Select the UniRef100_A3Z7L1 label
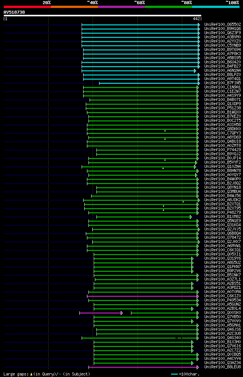This screenshot has width=243, height=377. tap(222, 279)
